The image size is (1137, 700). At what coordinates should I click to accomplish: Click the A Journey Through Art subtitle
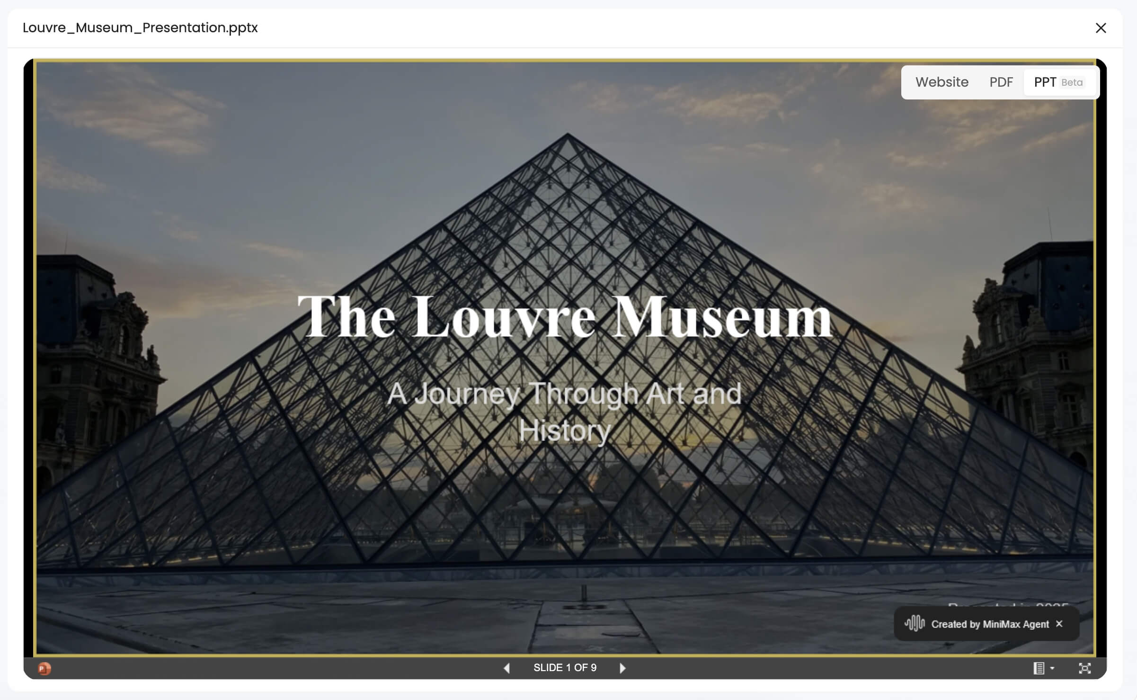[x=564, y=412]
